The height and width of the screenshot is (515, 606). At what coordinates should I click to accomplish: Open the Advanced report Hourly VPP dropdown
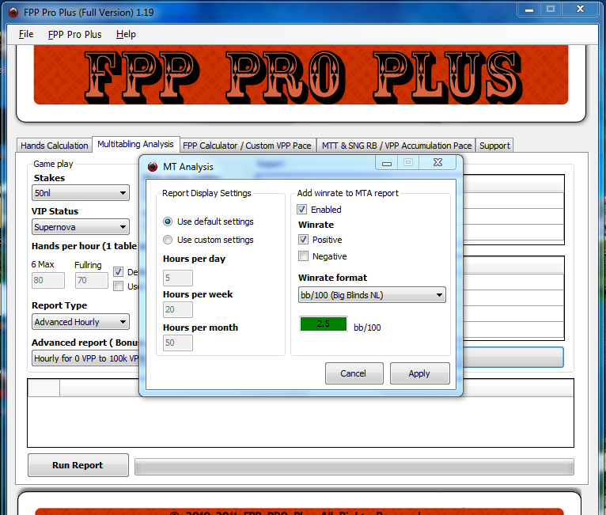point(85,358)
